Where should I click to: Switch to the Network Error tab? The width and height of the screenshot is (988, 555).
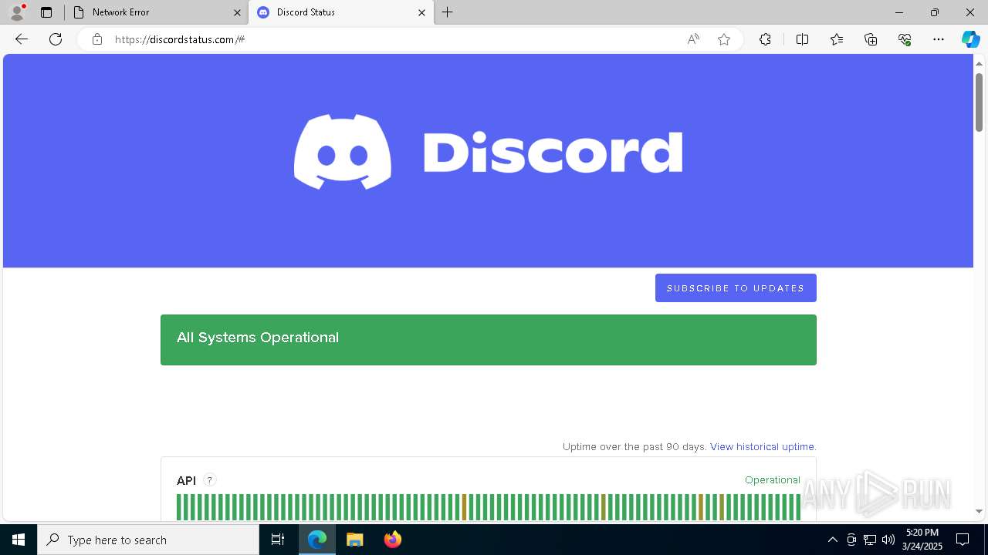coord(155,12)
